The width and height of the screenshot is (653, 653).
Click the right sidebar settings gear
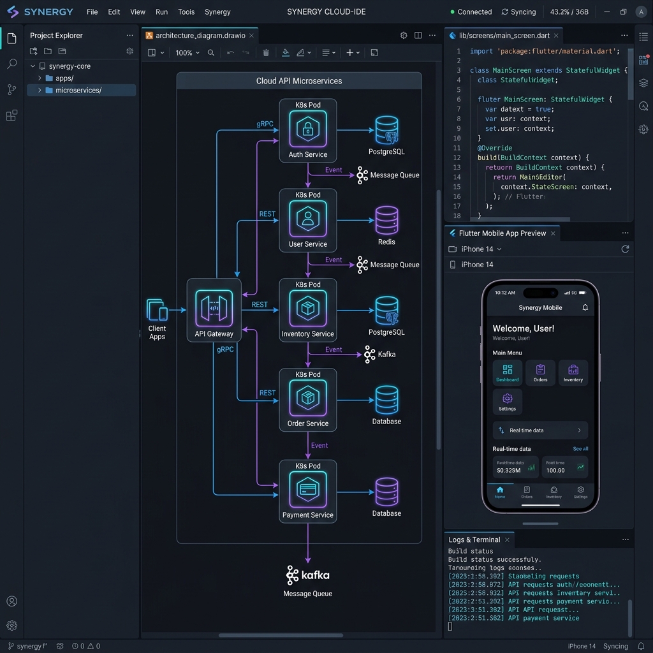(643, 129)
